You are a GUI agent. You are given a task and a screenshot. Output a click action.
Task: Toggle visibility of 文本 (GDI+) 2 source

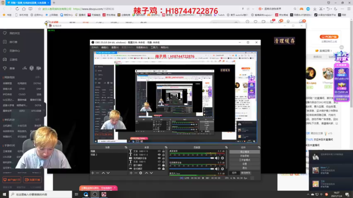pos(159,155)
